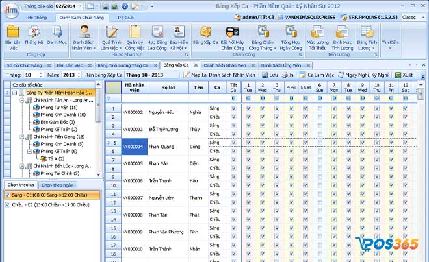Toggle day 6 Sun checkbox in row 1
Image resolution: width=429 pixels, height=262 pixels.
coord(320,108)
